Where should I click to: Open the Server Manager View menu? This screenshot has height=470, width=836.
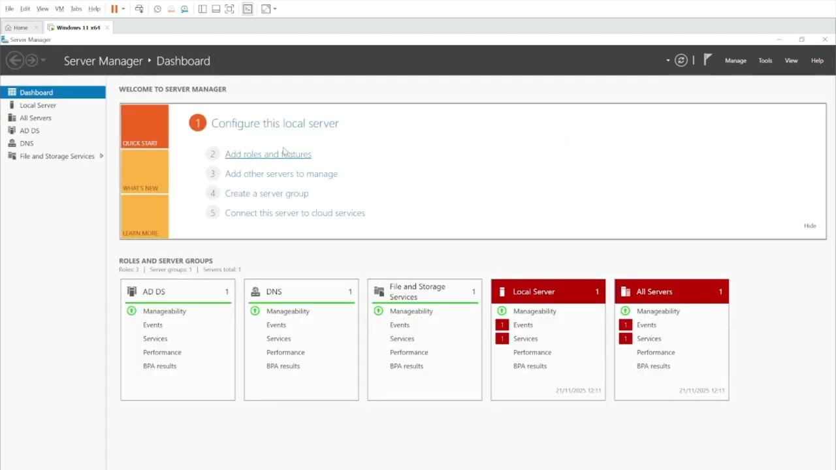coord(791,61)
